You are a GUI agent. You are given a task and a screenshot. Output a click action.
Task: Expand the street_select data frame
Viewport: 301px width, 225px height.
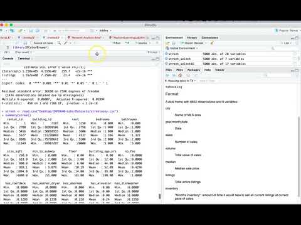pos(166,59)
